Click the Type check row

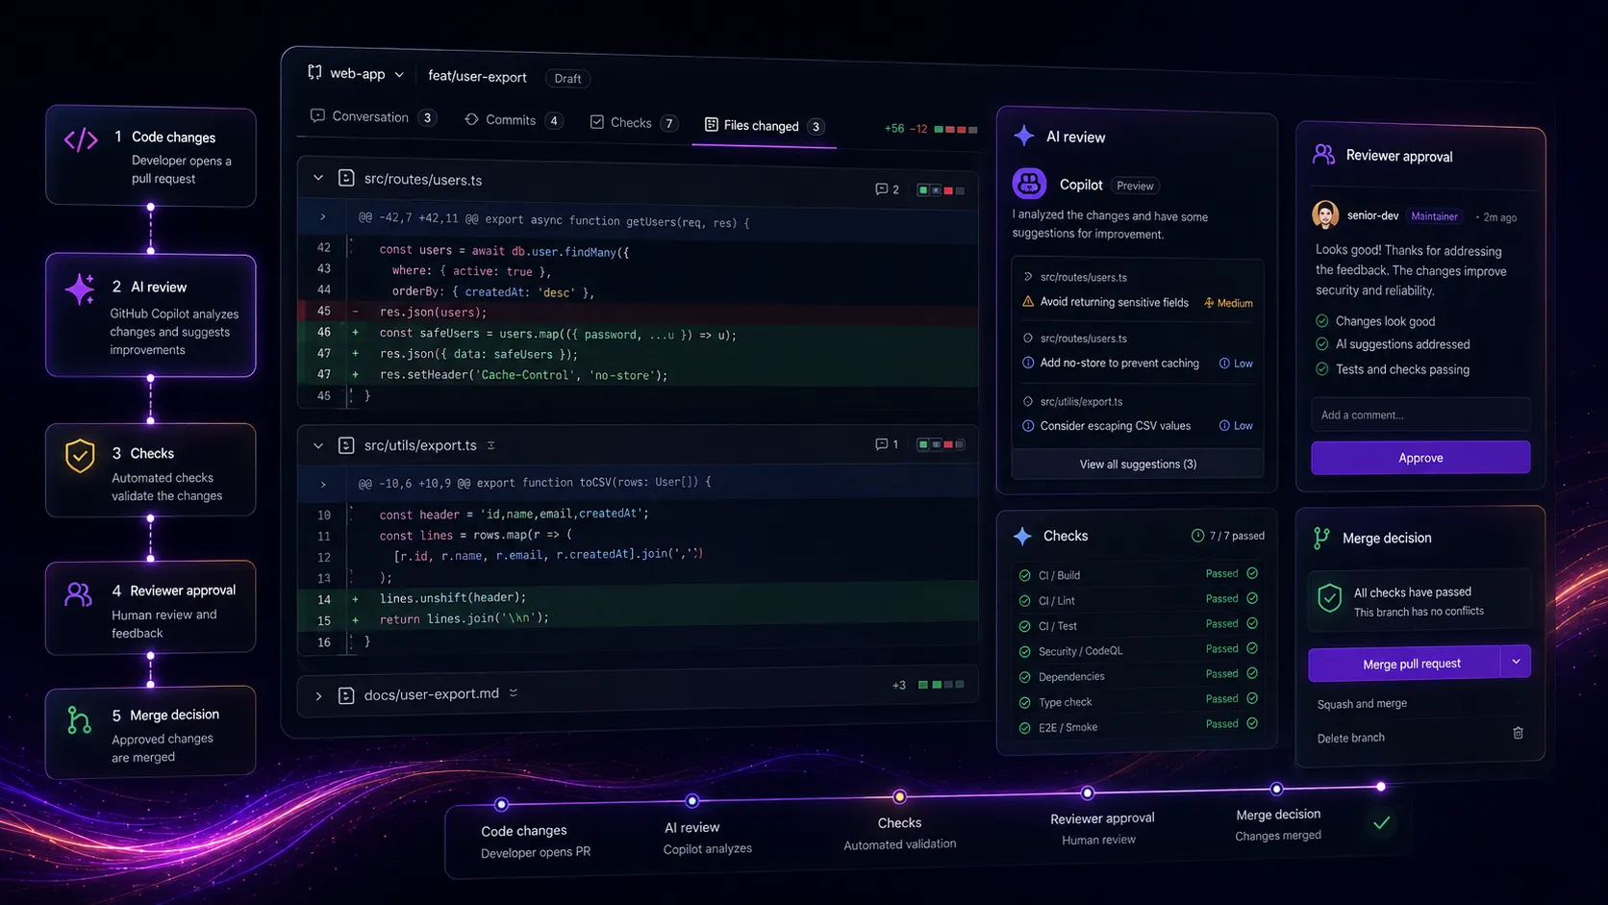tap(1138, 701)
